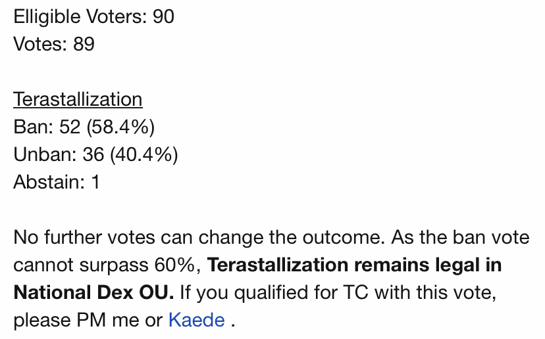Image resolution: width=545 pixels, height=339 pixels.
Task: Click the 'Abstain: 1' line
Action: point(57,182)
